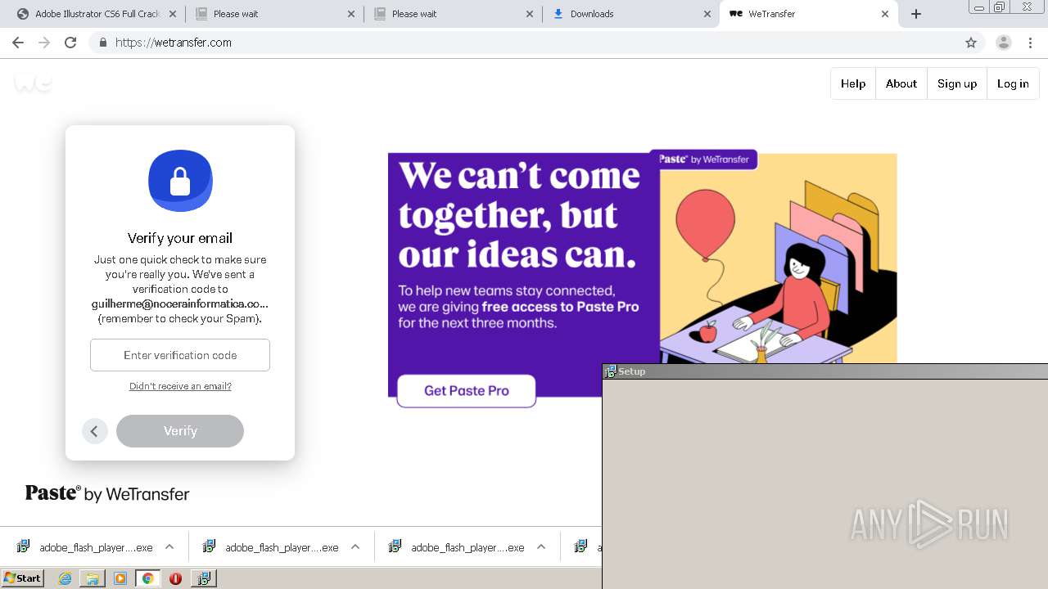Image resolution: width=1048 pixels, height=589 pixels.
Task: Click the Paste by WeTransfer badge
Action: [x=704, y=160]
